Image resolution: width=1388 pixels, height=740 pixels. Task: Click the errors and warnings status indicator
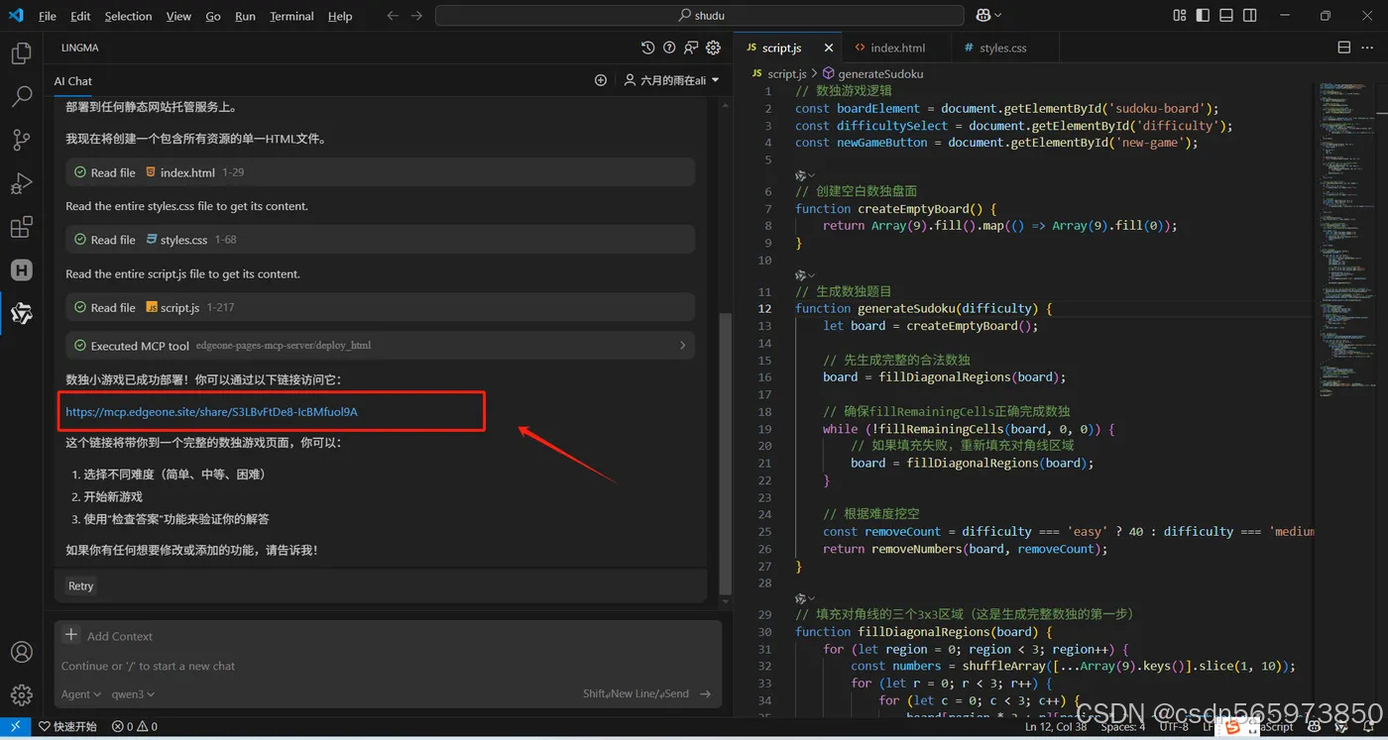pyautogui.click(x=134, y=726)
